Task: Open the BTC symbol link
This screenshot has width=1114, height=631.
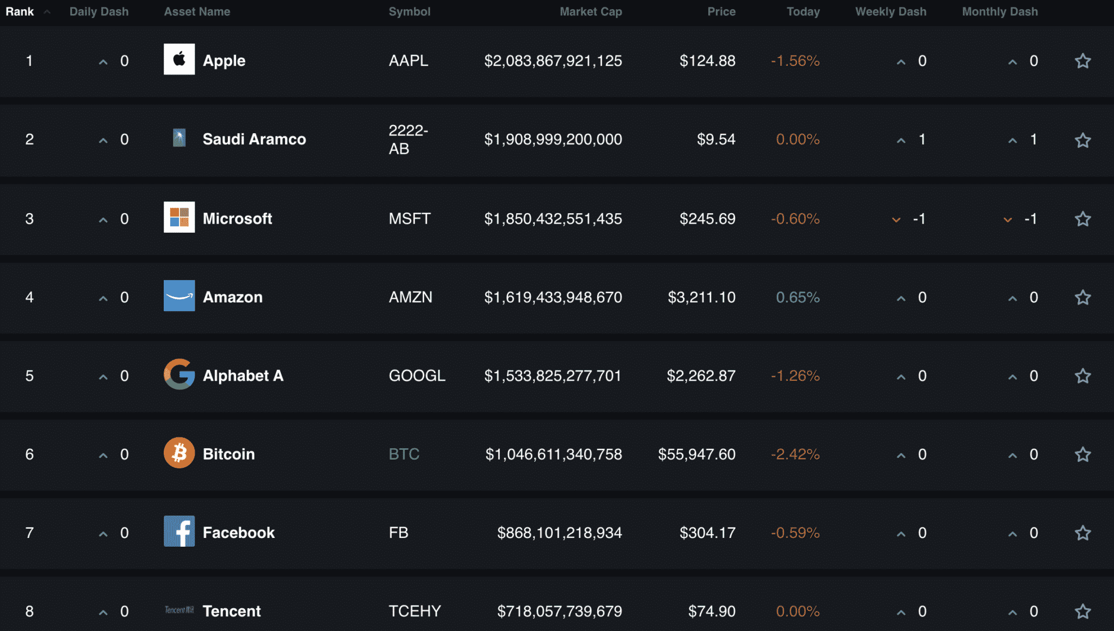Action: pyautogui.click(x=404, y=454)
